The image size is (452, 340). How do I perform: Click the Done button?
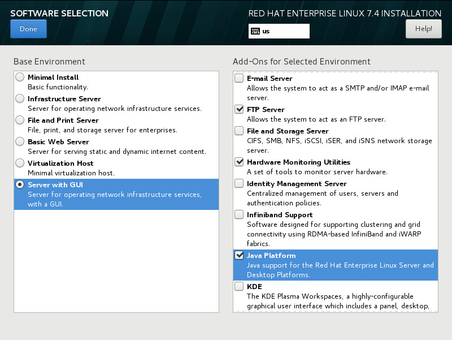pyautogui.click(x=28, y=29)
